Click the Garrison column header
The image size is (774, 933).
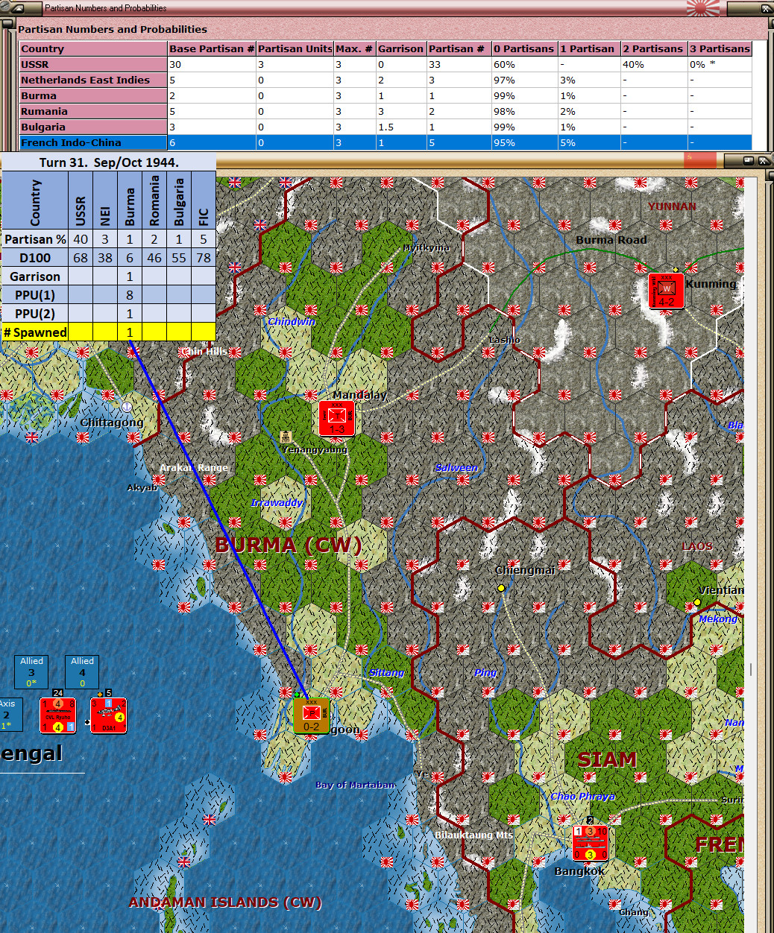click(x=400, y=48)
